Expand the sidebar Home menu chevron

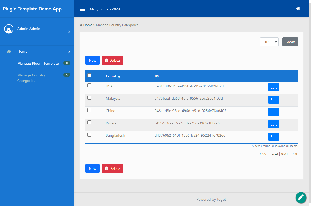tap(69, 52)
